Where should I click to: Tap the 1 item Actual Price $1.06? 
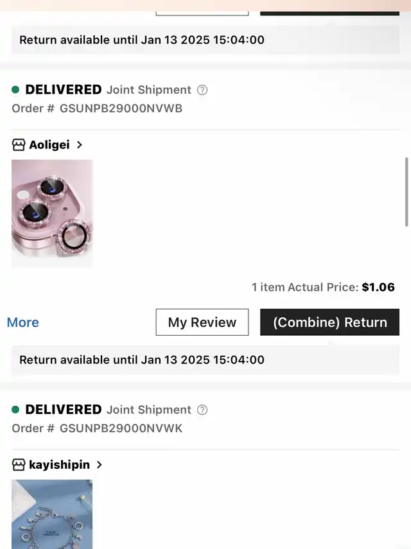323,287
